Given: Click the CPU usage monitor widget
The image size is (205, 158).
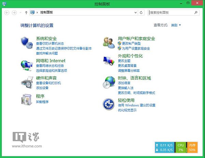Looking at the screenshot, I should pos(180,148).
